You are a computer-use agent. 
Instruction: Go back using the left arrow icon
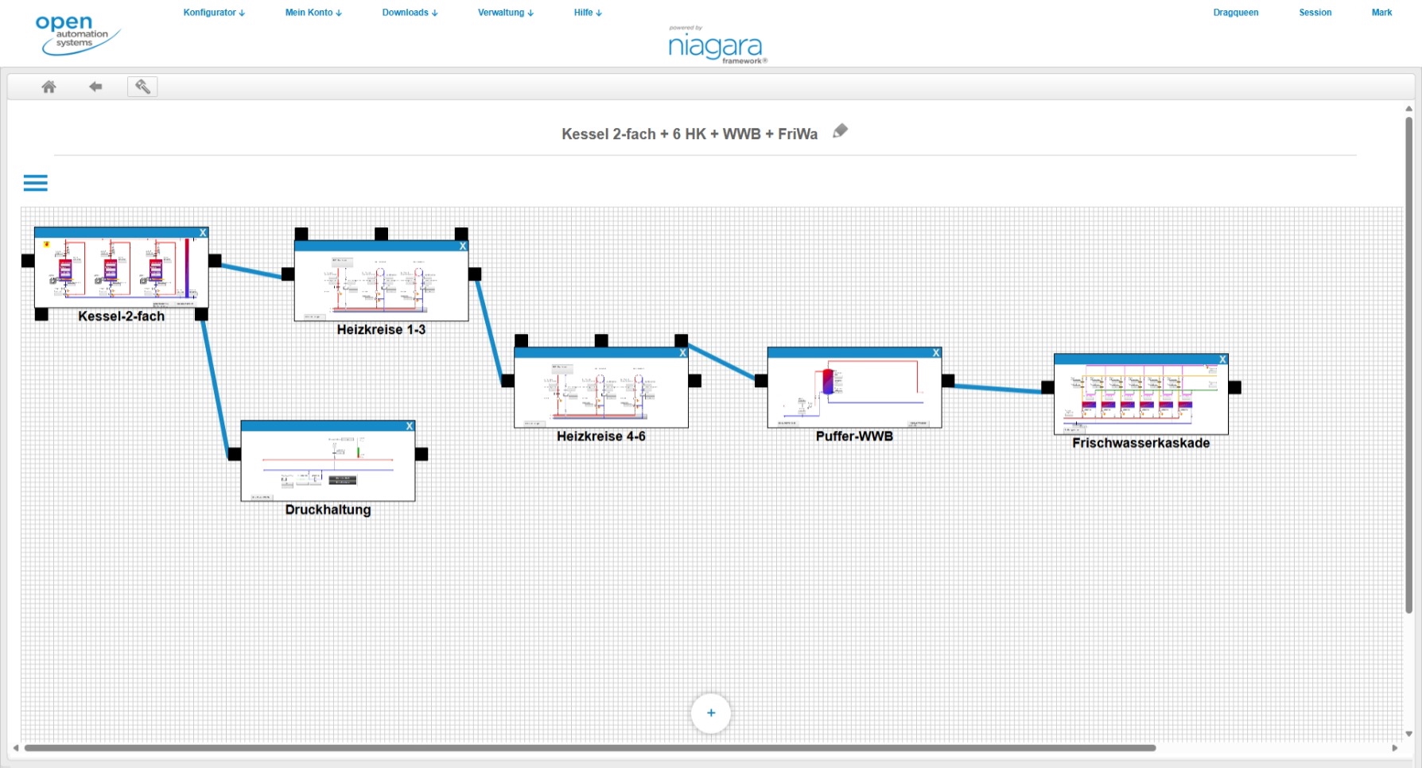coord(95,87)
